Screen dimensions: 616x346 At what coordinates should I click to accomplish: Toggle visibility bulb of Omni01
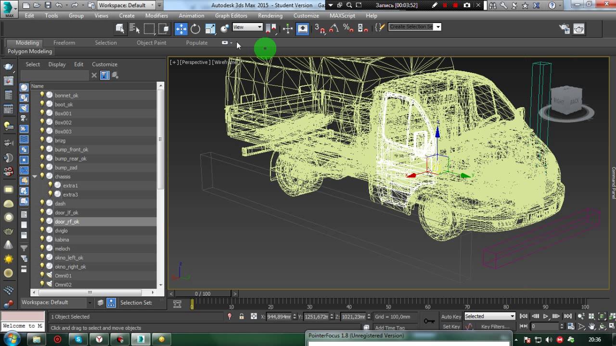pyautogui.click(x=42, y=276)
